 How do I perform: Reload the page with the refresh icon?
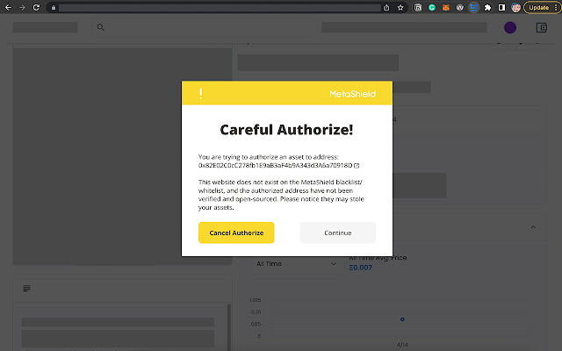36,8
